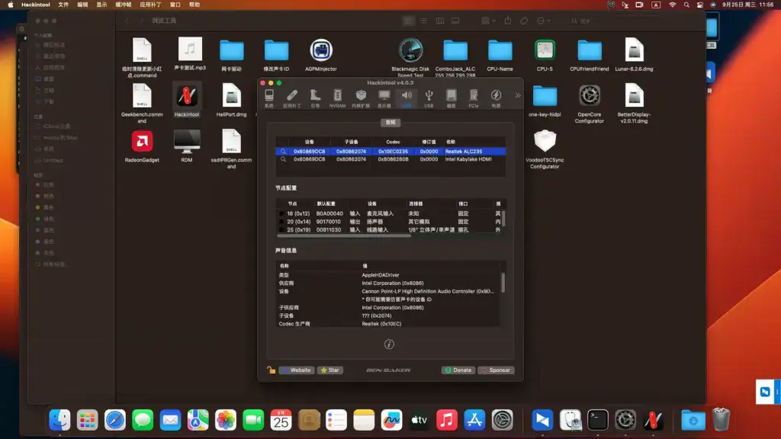Click the Codec column header
This screenshot has width=781, height=439.
pyautogui.click(x=393, y=142)
